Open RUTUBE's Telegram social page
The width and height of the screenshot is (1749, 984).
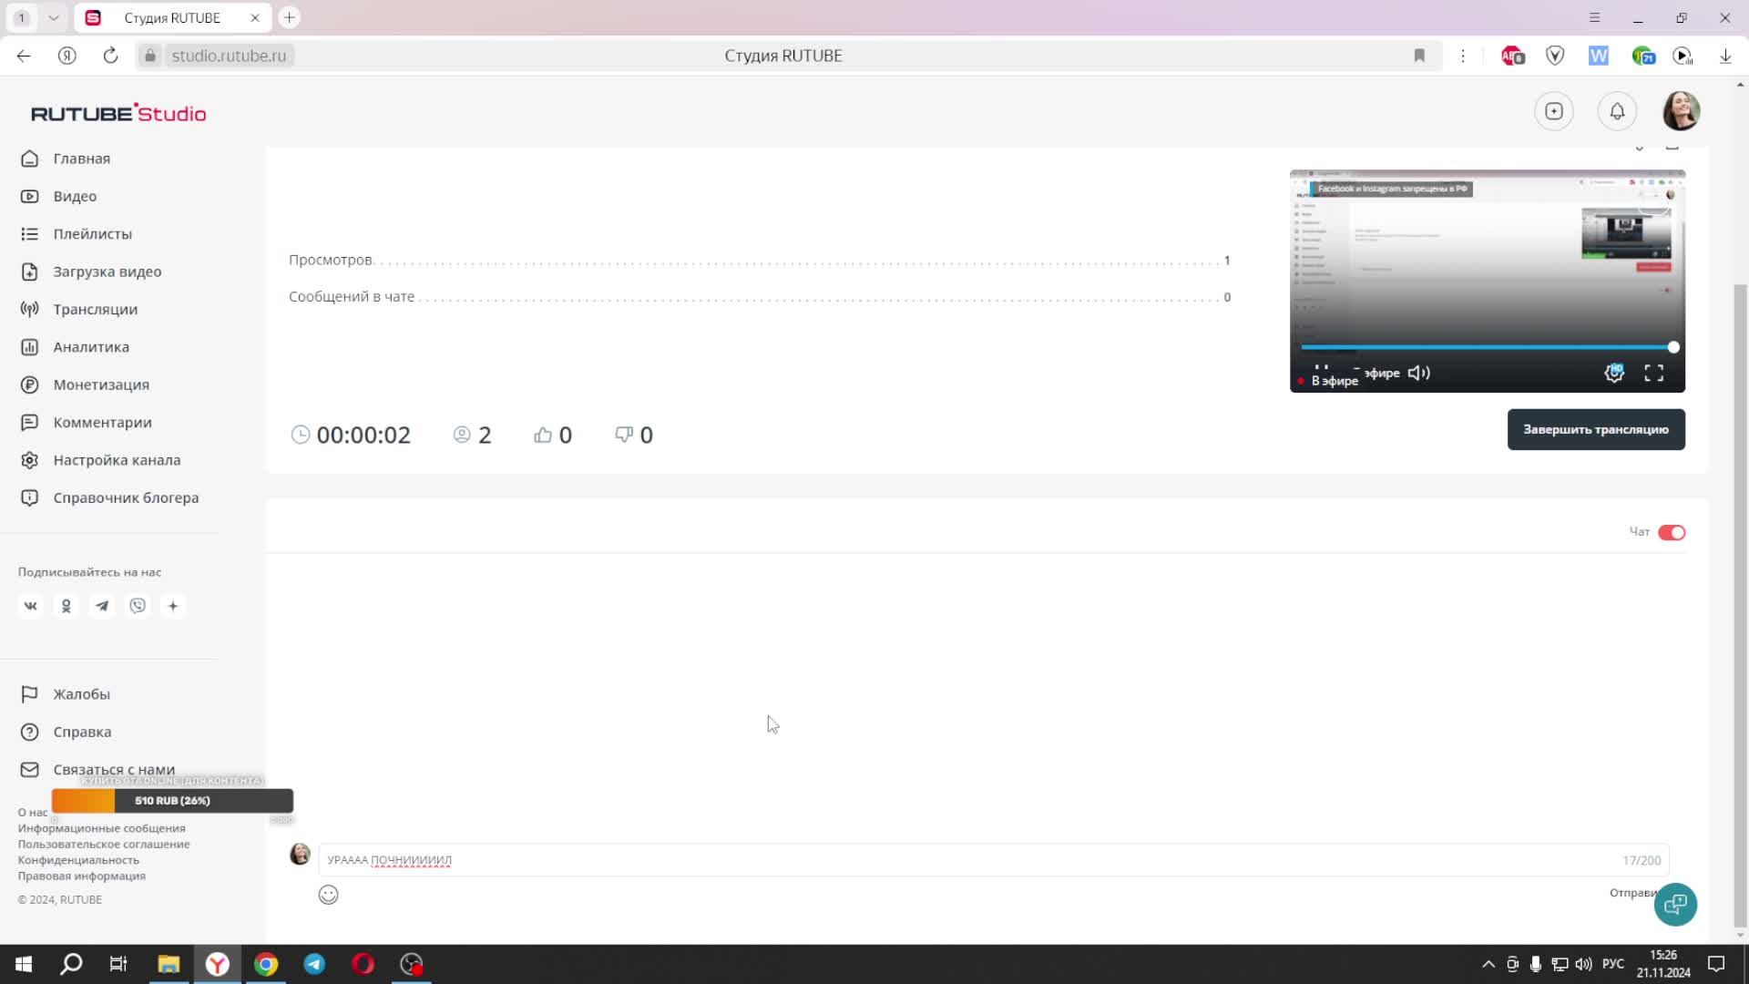point(102,606)
